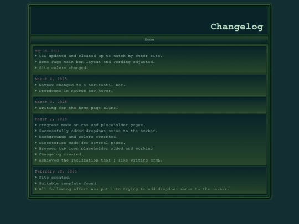Click 'Dropdowns in Navbox now hover' entry
Image resolution: width=299 pixels, height=224 pixels.
tap(76, 91)
